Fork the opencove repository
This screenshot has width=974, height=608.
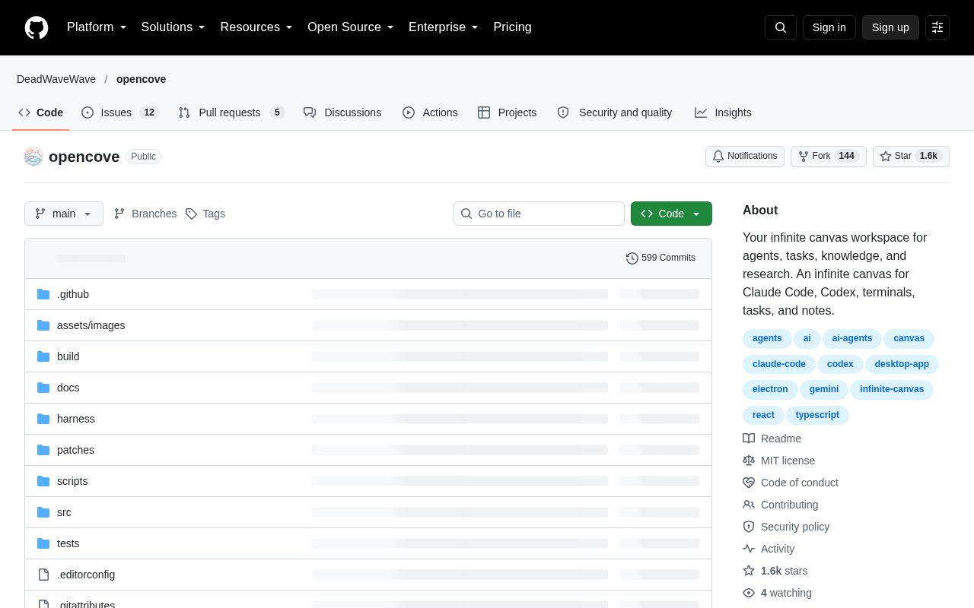click(829, 157)
